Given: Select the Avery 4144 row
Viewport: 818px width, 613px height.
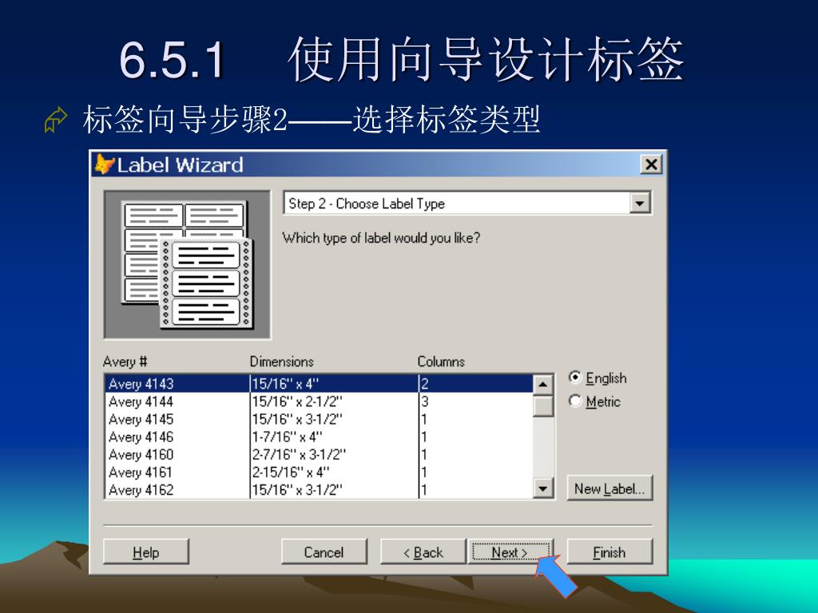Looking at the screenshot, I should (x=320, y=401).
